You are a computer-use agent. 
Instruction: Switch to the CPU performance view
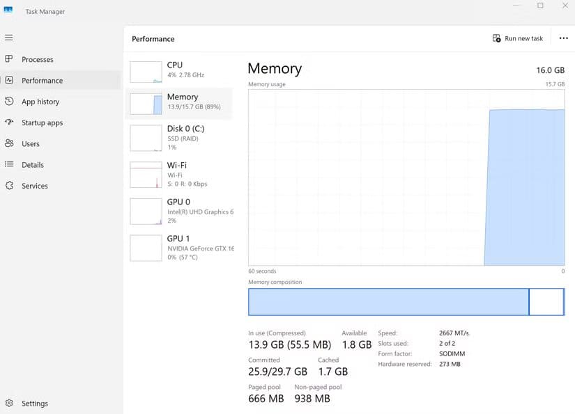(181, 69)
